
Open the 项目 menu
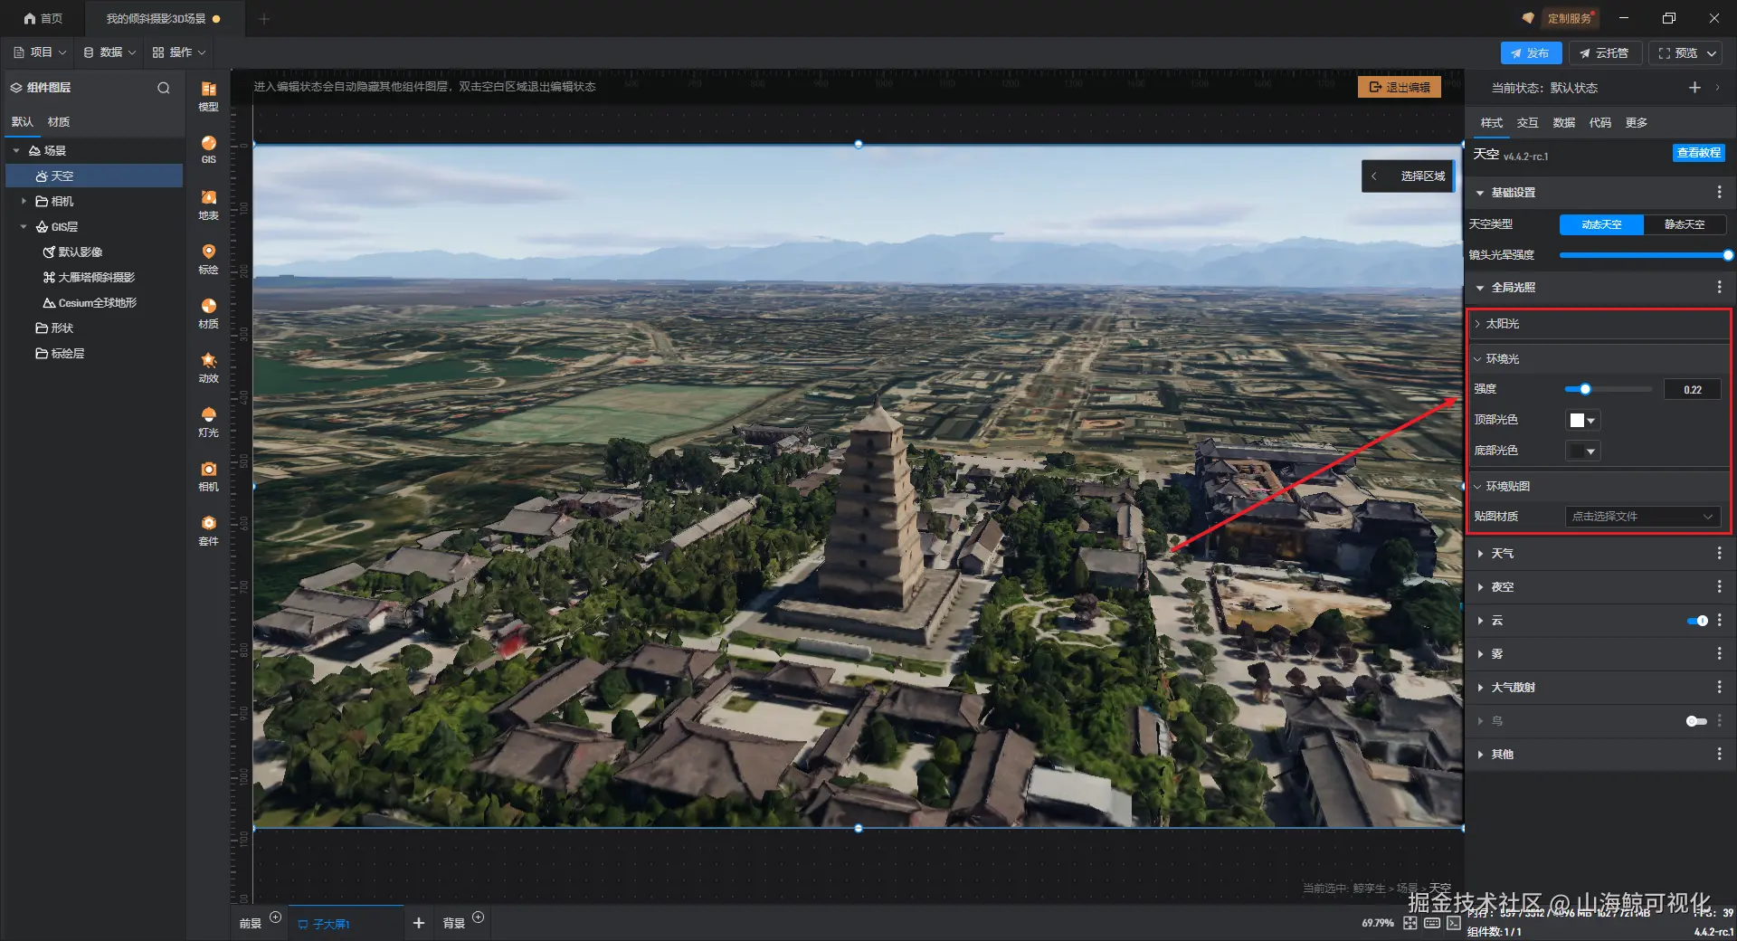tap(40, 52)
